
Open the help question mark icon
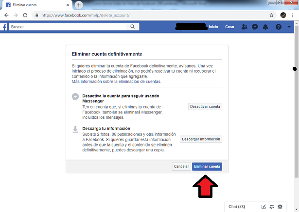pos(279,27)
